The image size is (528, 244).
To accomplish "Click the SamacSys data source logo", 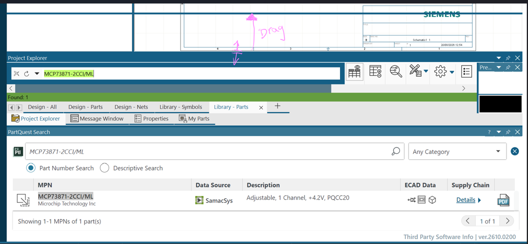I will [x=214, y=200].
